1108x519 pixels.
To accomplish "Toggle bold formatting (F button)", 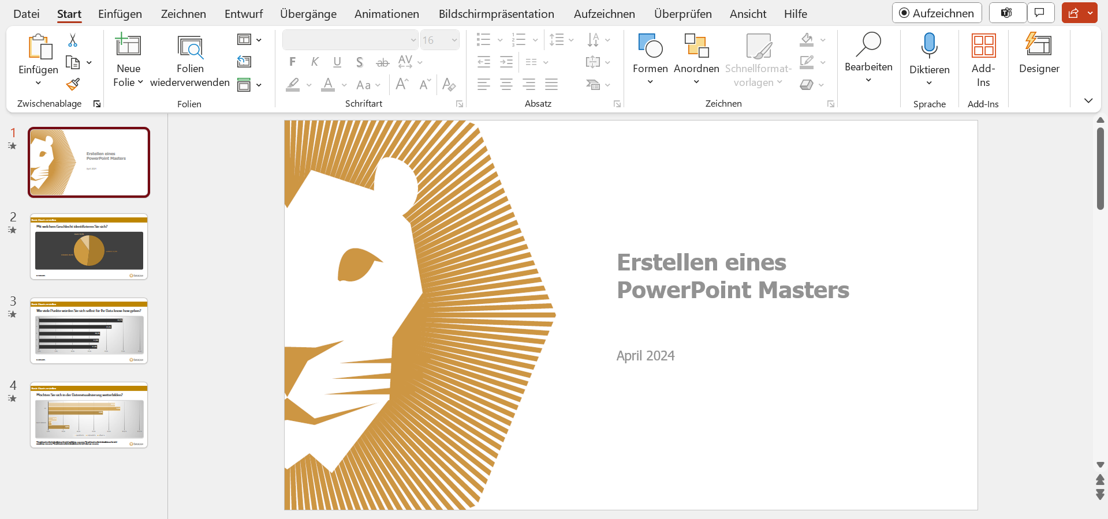I will pos(293,62).
